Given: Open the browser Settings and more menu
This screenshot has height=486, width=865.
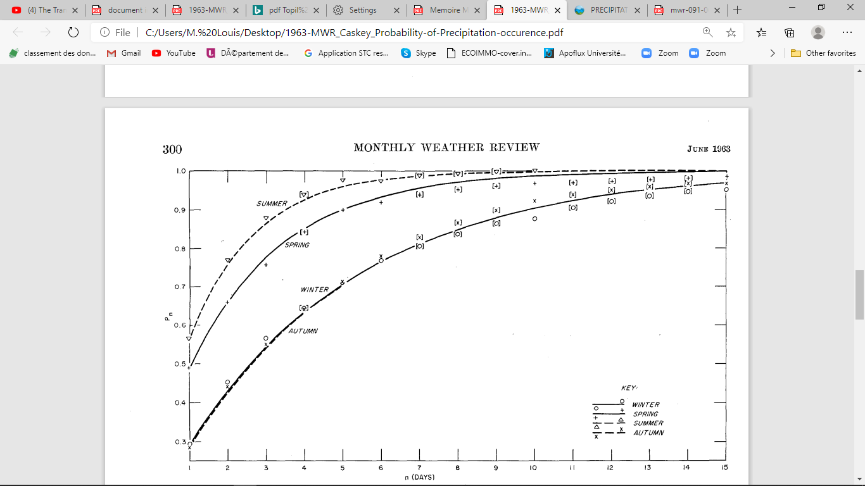Looking at the screenshot, I should coord(847,32).
